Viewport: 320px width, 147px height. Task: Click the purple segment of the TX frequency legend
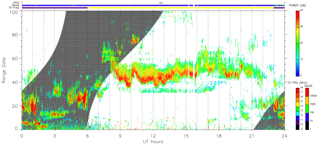point(298,122)
